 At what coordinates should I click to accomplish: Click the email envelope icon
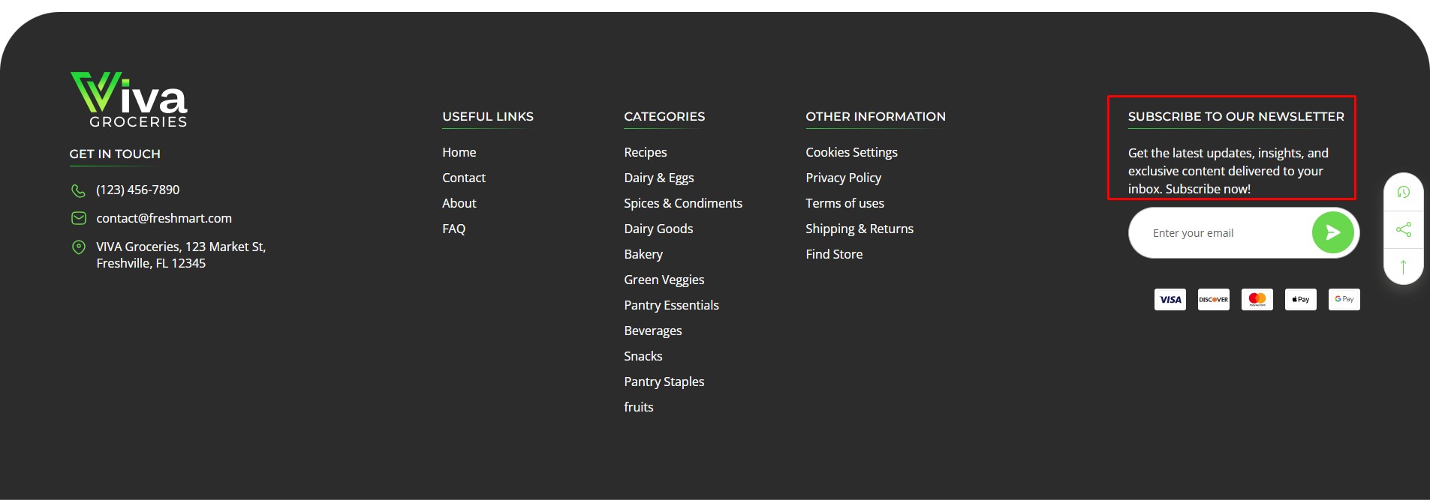[78, 218]
